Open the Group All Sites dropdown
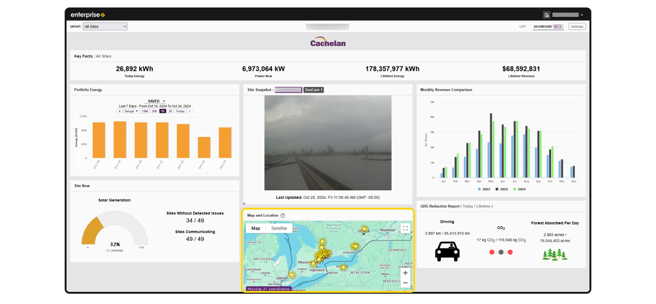This screenshot has width=656, height=304. pos(105,27)
